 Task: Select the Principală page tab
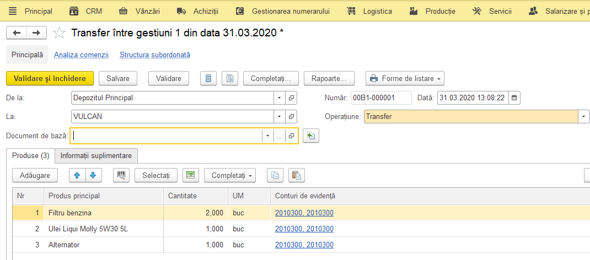coord(27,55)
